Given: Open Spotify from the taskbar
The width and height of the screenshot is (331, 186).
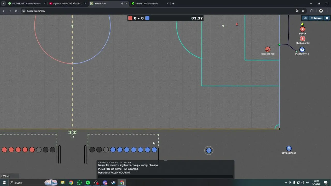Looking at the screenshot, I should pos(88,183).
